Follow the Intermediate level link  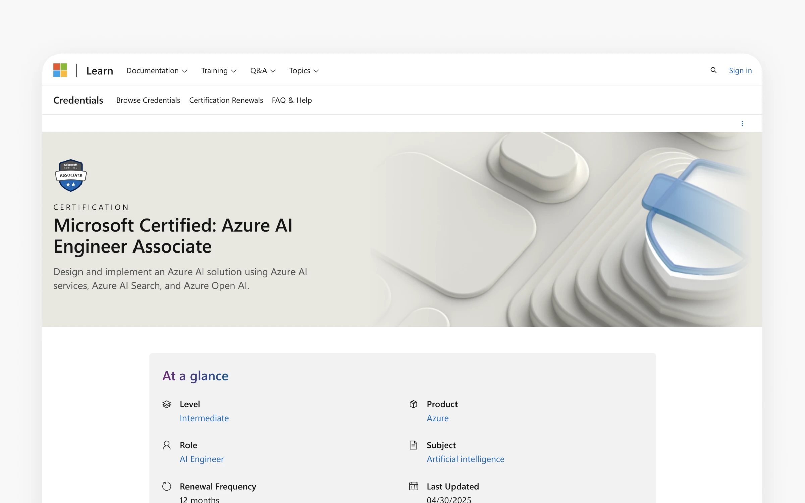(204, 418)
